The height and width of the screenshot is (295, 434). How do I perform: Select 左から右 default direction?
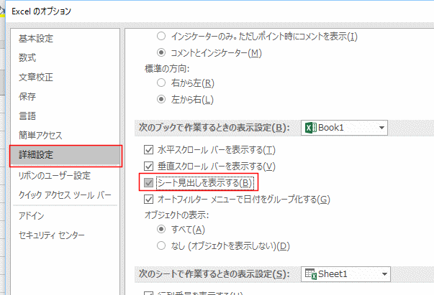tap(161, 99)
